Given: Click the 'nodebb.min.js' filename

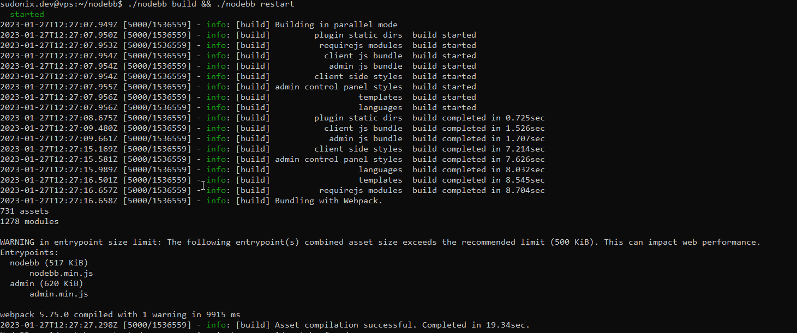Looking at the screenshot, I should (x=61, y=273).
